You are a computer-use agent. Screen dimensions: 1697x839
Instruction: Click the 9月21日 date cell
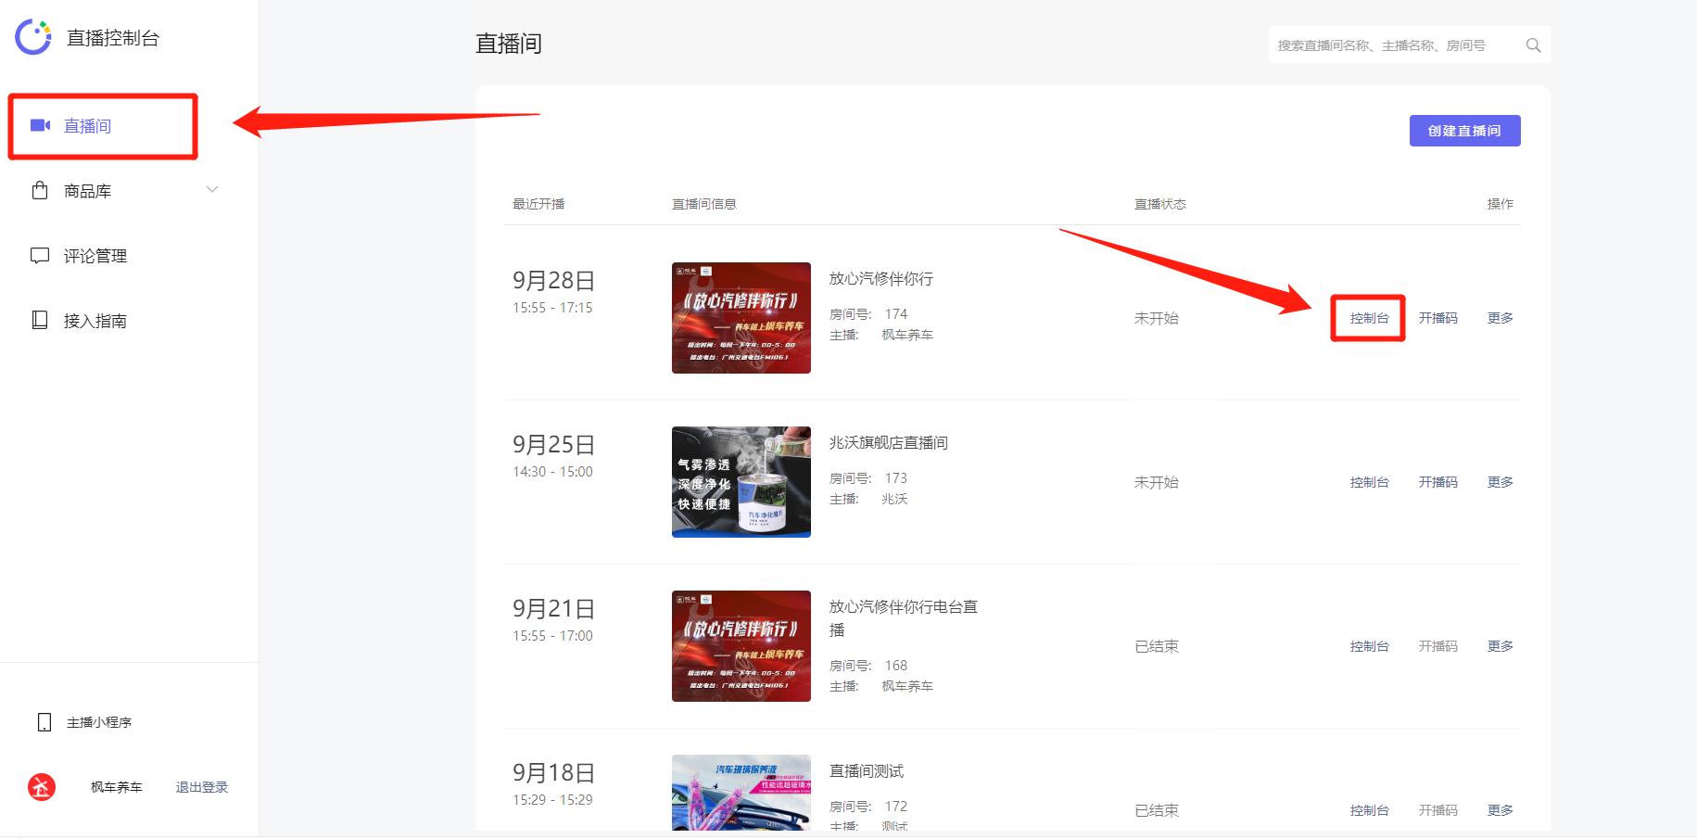coord(553,609)
